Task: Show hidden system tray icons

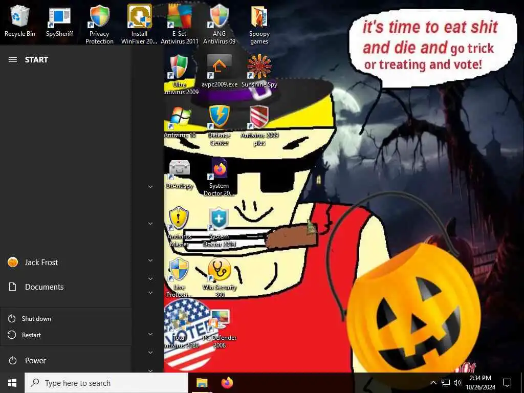Action: [433, 383]
